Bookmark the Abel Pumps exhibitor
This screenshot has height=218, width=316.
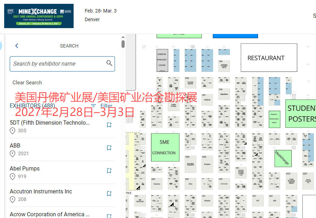click(109, 171)
